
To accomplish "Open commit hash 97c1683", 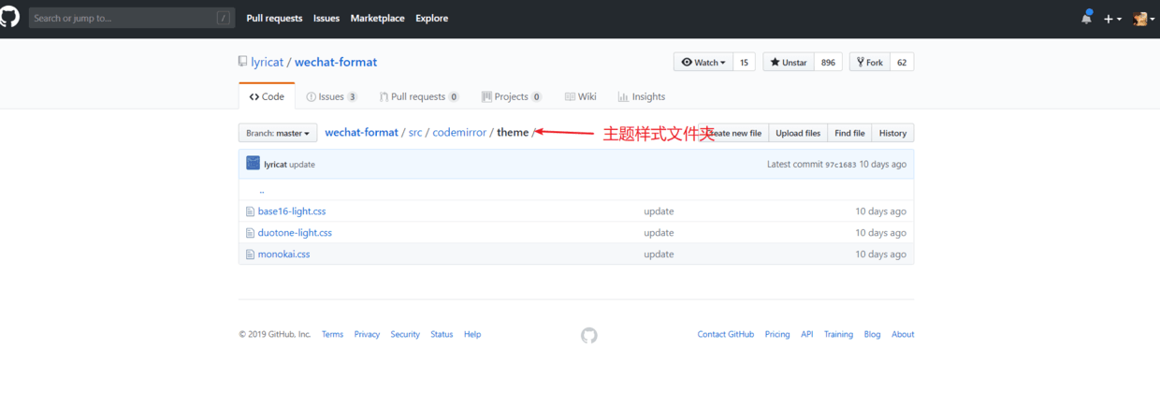I will coord(840,165).
